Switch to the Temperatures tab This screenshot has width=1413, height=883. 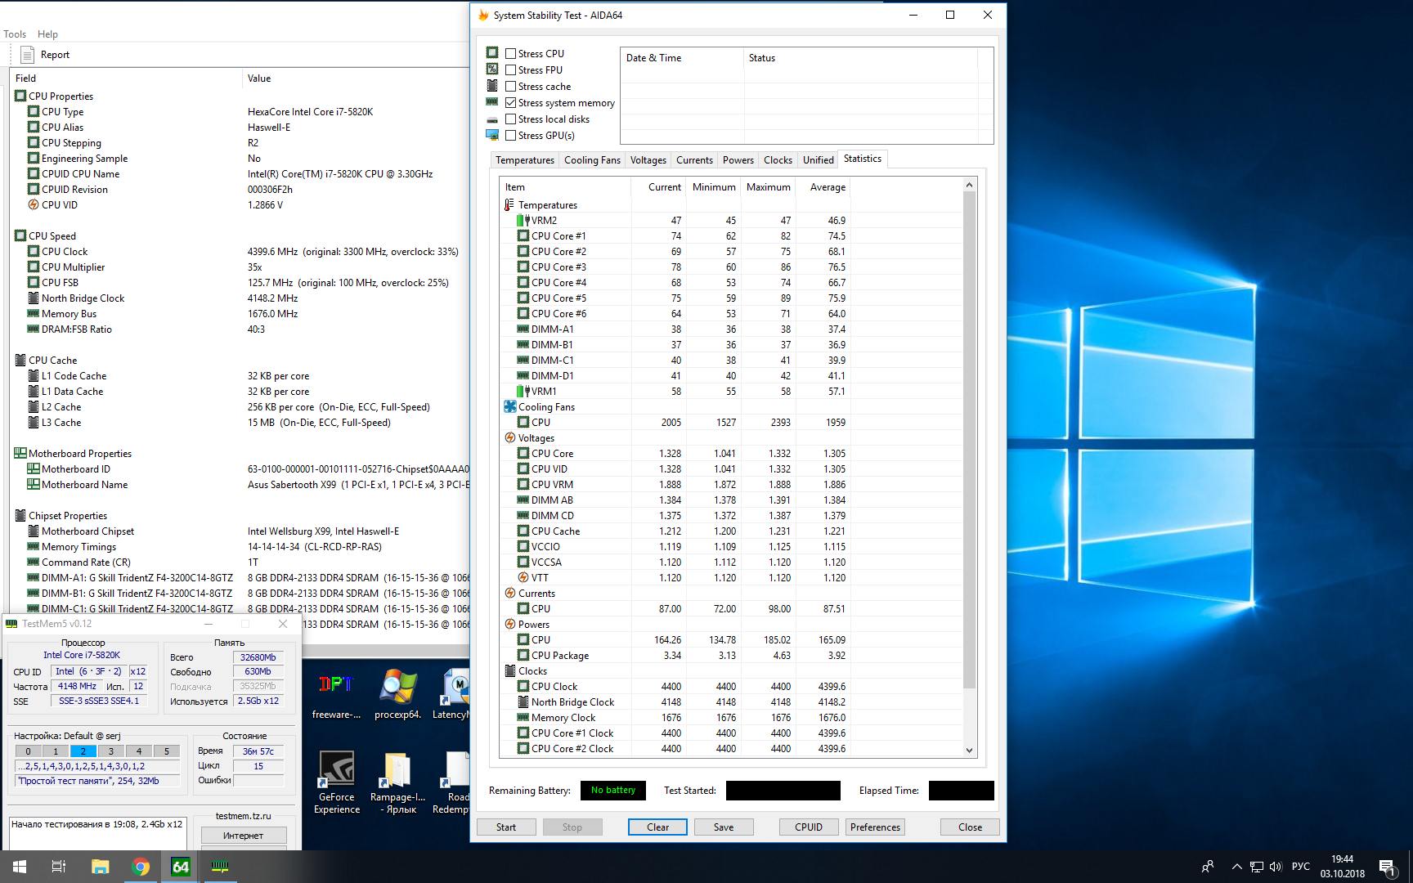point(524,160)
